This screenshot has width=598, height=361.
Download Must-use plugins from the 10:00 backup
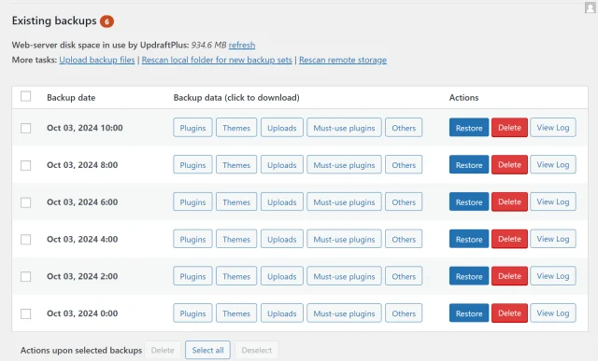pyautogui.click(x=344, y=128)
